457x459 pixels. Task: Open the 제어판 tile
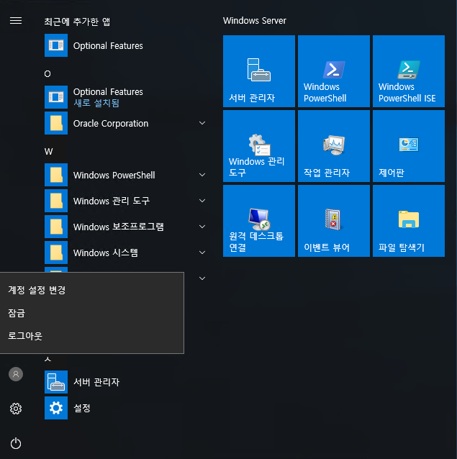point(408,146)
